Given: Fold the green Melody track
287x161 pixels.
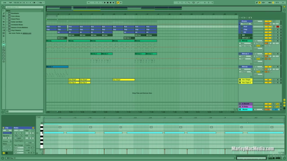Looking at the screenshot, I should 240,41.
